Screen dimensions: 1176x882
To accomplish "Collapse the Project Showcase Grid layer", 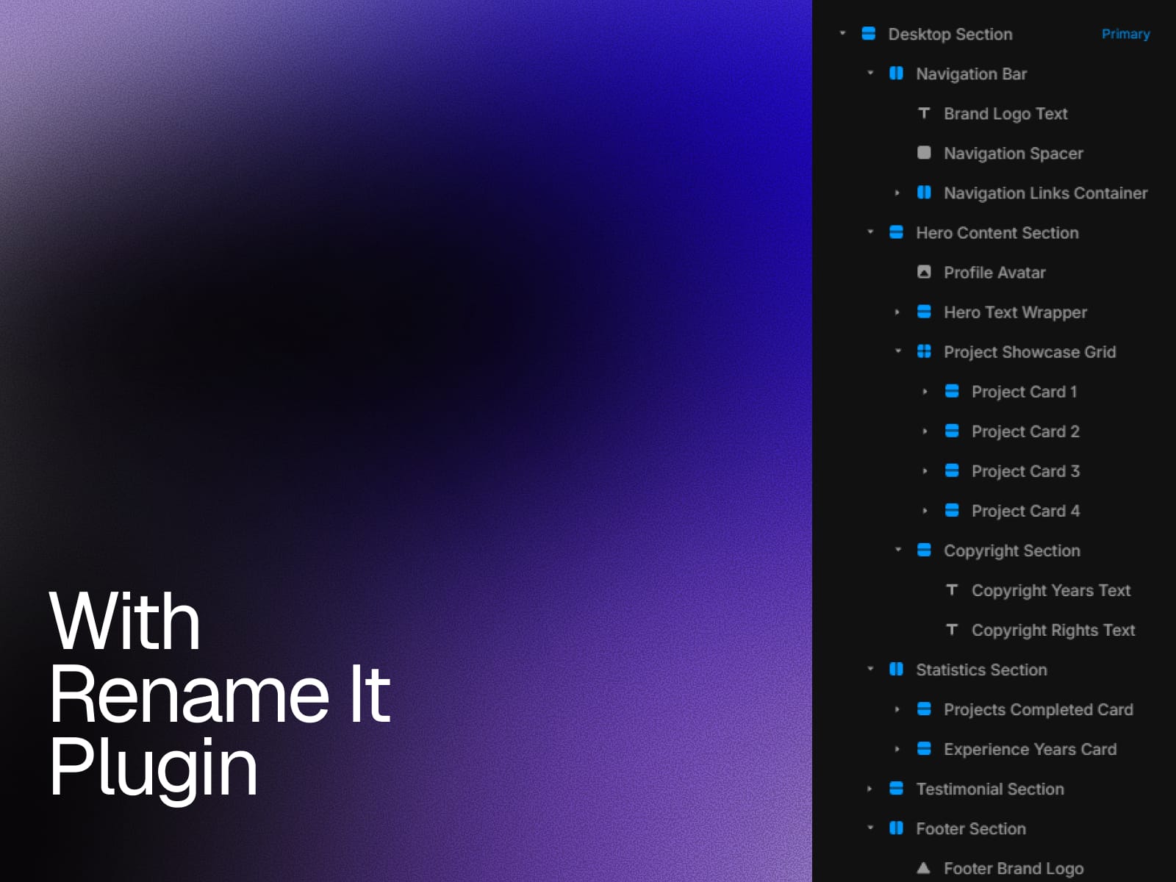I will pyautogui.click(x=897, y=351).
